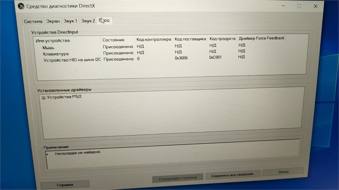Switch to the Звук 1 tab

pos(70,21)
